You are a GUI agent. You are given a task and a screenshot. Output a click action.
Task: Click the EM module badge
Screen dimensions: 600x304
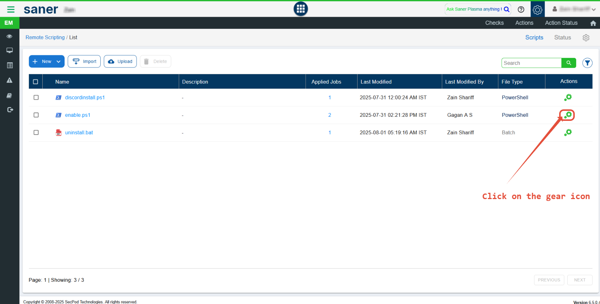9,23
